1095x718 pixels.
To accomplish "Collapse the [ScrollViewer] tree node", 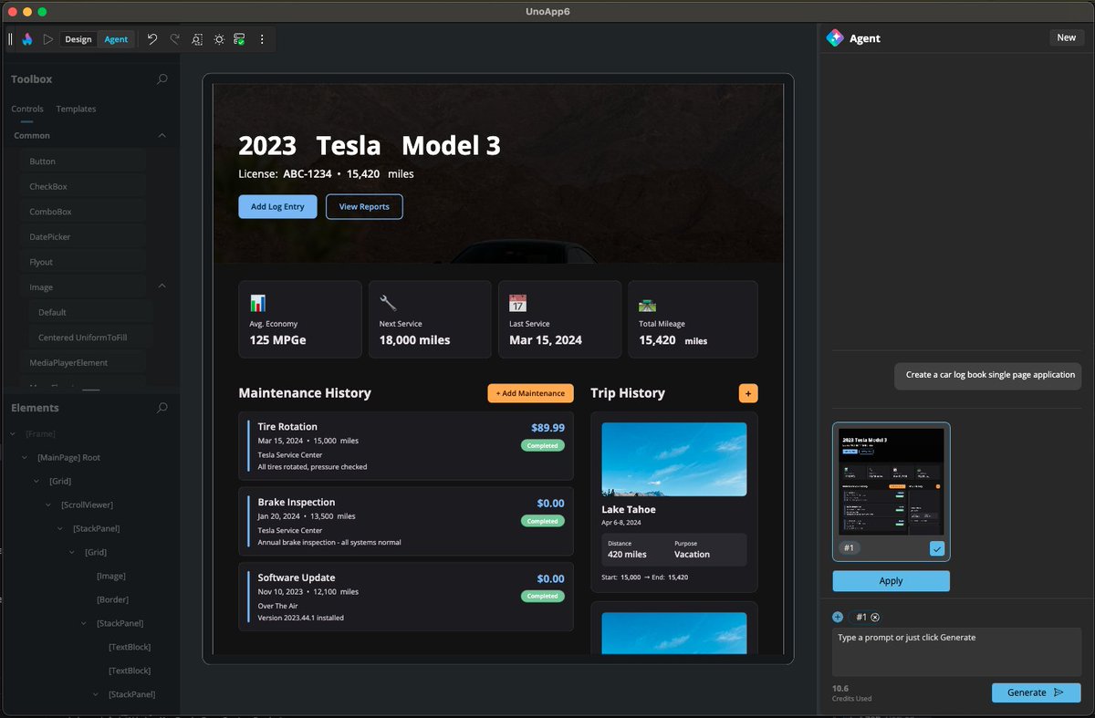I will tap(49, 505).
